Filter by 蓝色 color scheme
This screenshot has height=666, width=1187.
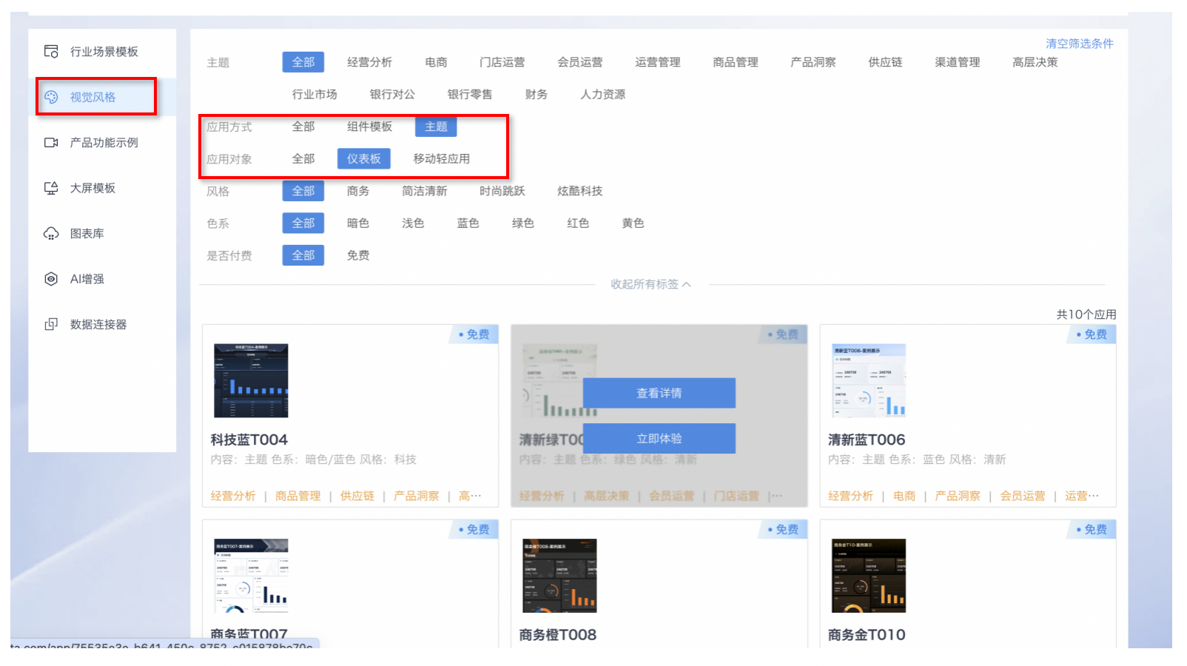point(468,223)
